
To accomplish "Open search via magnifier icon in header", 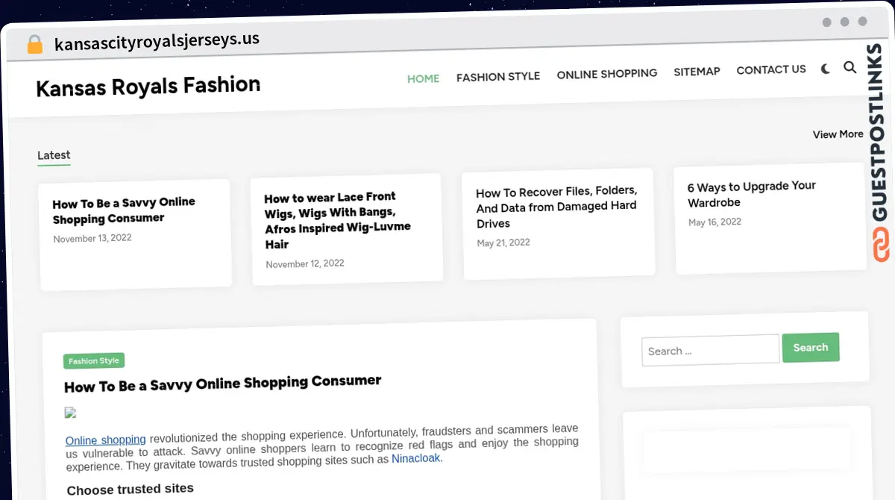I will pyautogui.click(x=850, y=68).
